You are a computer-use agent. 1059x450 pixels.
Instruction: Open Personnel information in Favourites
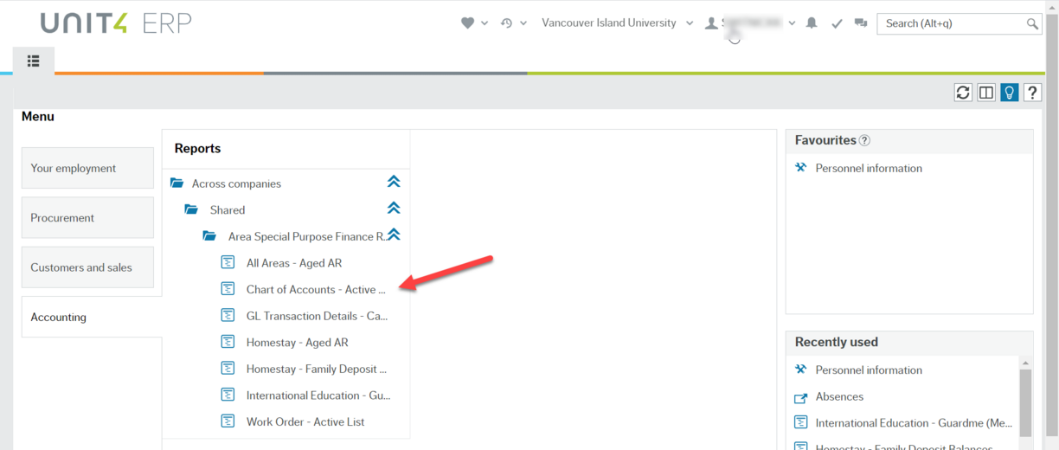(869, 168)
